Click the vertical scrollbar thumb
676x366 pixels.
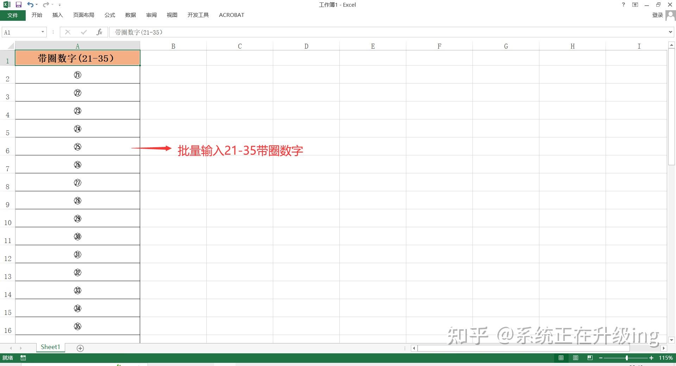[671, 107]
